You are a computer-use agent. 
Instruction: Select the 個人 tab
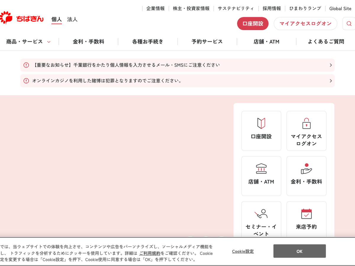pos(57,20)
